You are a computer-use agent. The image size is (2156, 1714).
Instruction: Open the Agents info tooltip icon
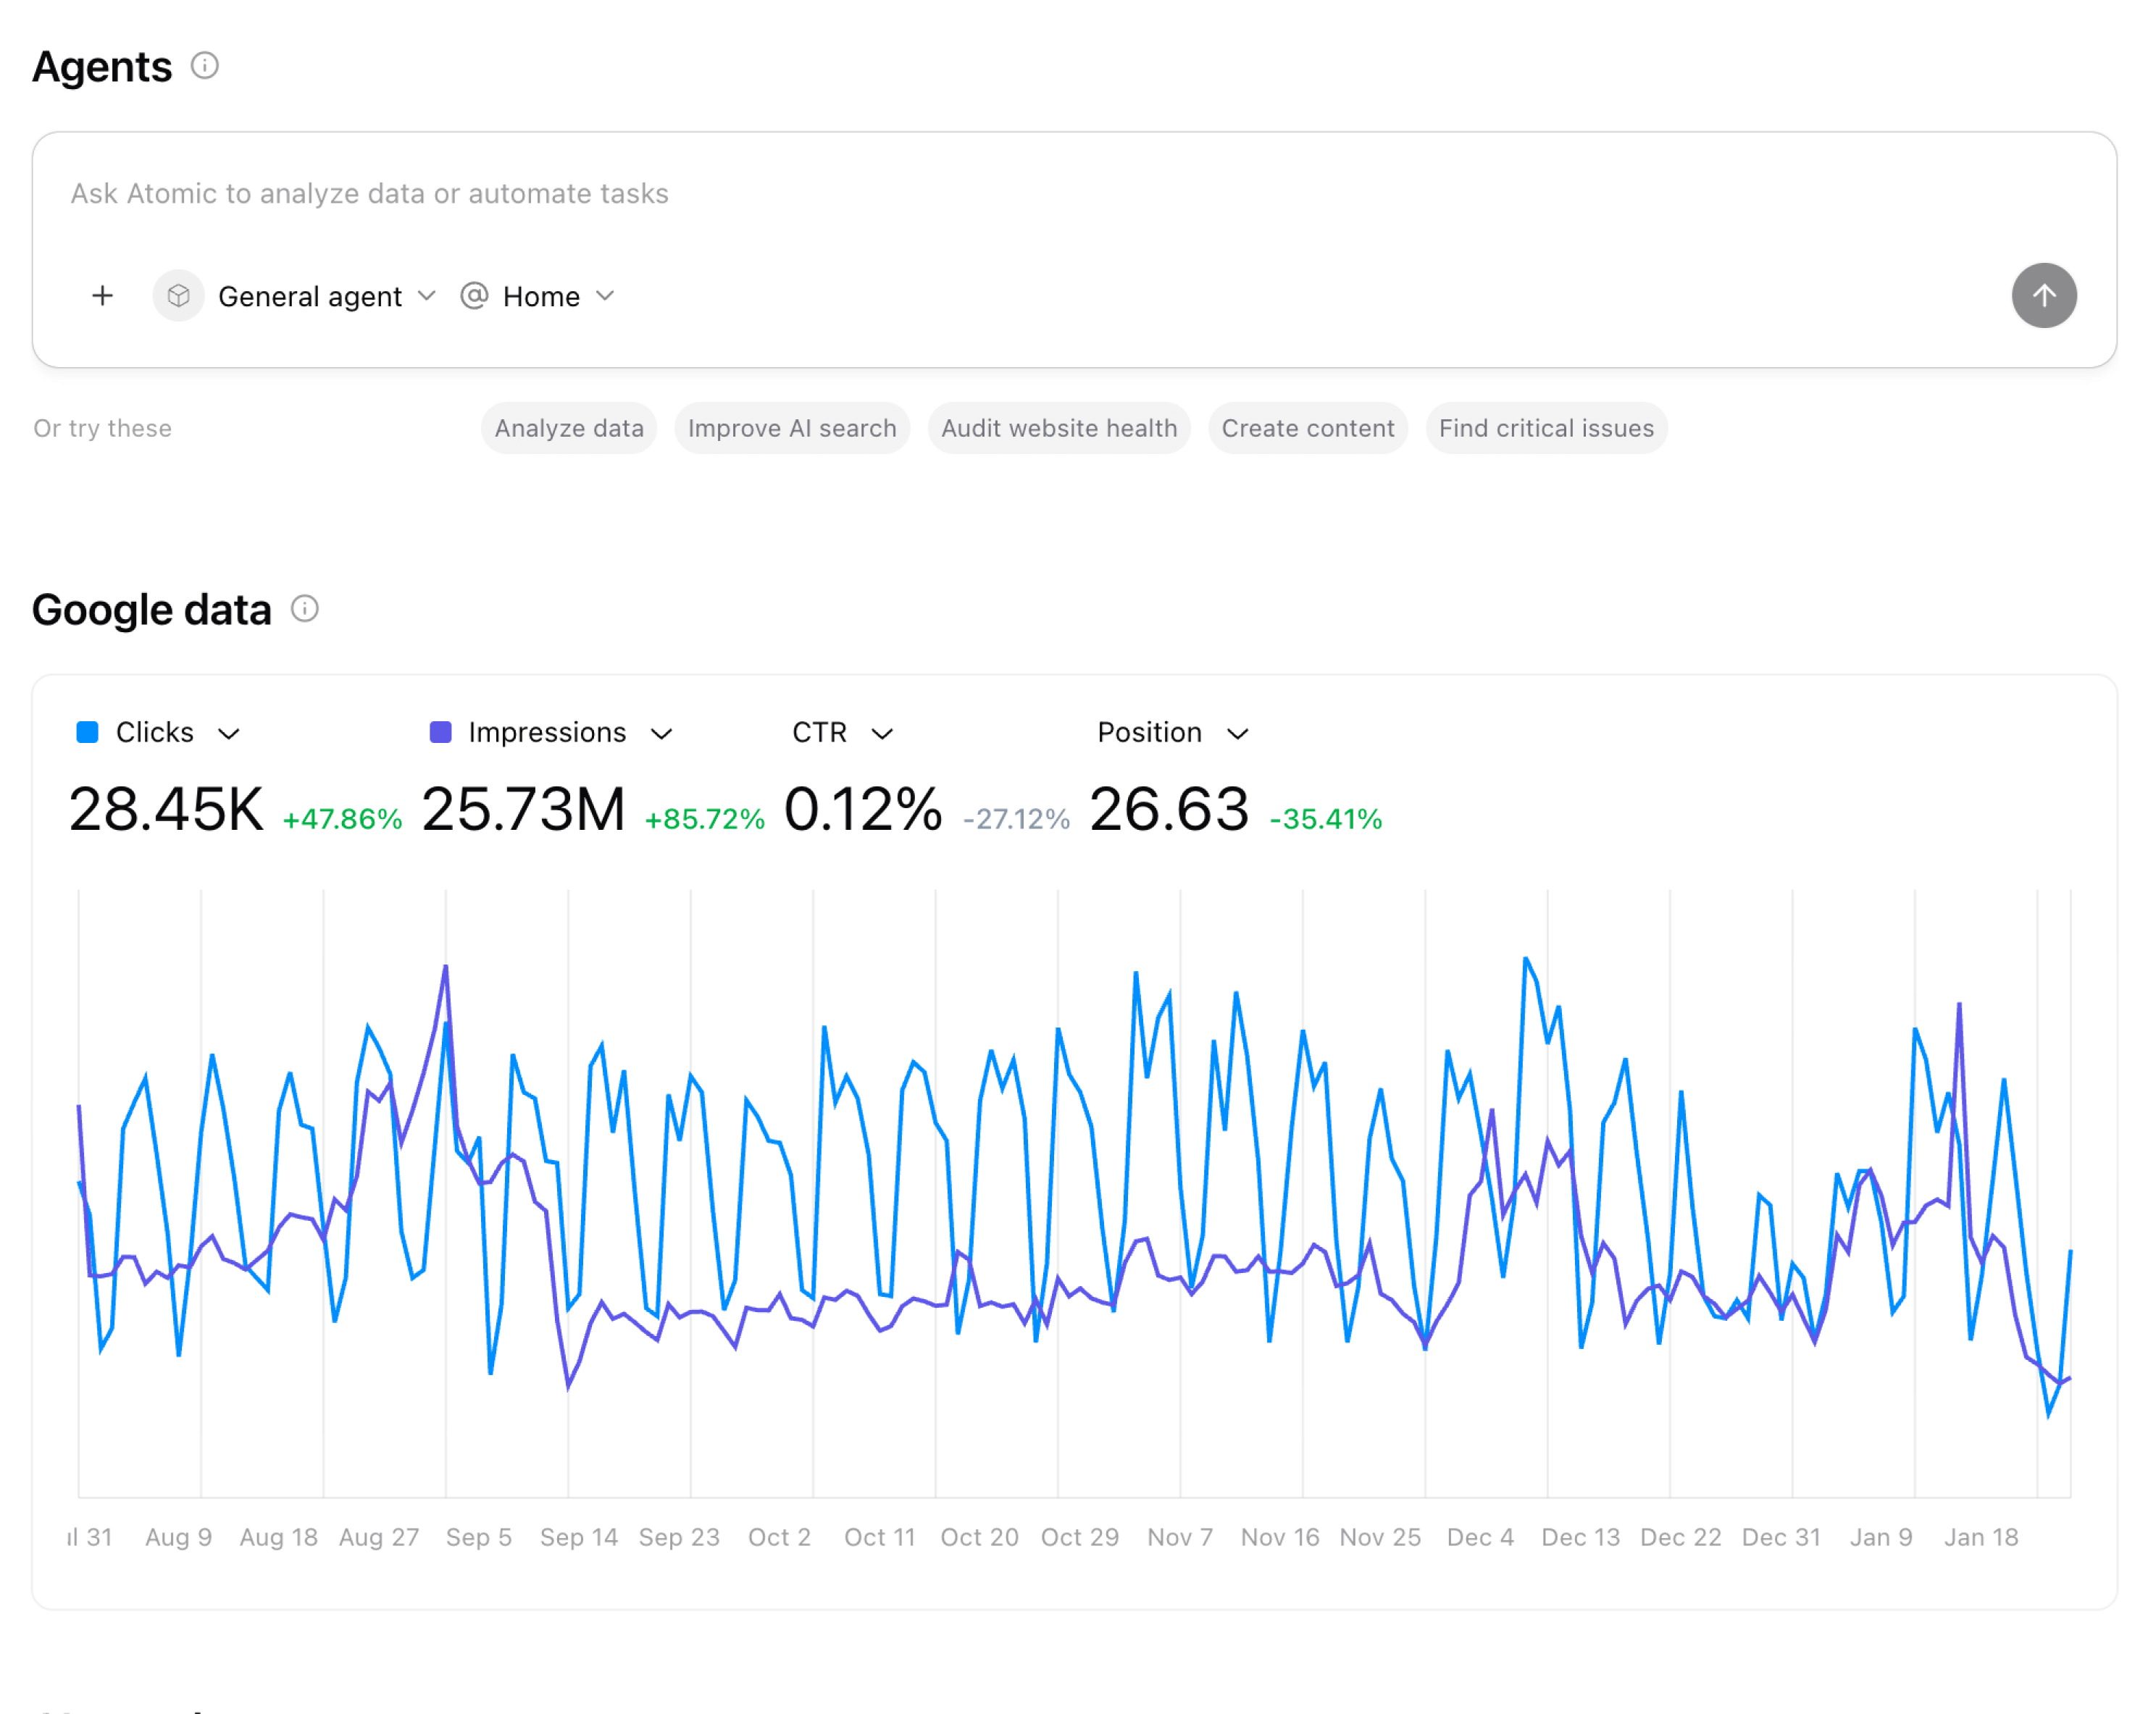[206, 66]
